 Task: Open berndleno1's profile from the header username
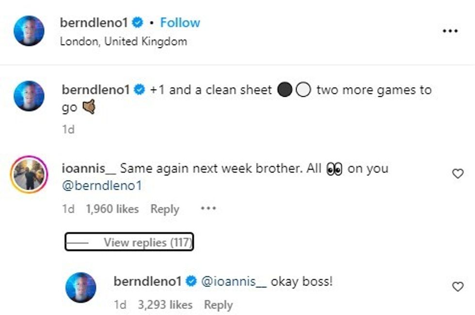95,21
